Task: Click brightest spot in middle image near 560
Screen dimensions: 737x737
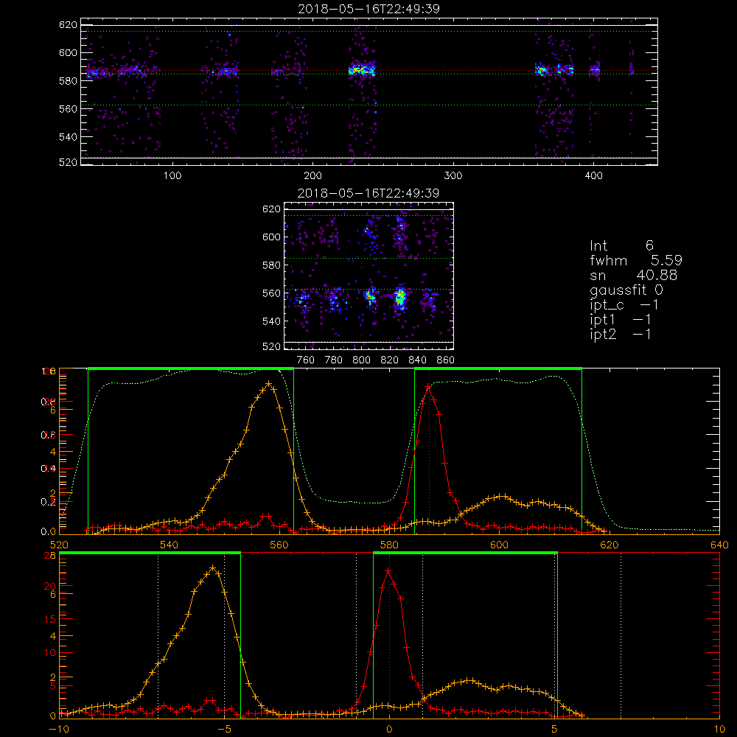Action: pos(400,297)
